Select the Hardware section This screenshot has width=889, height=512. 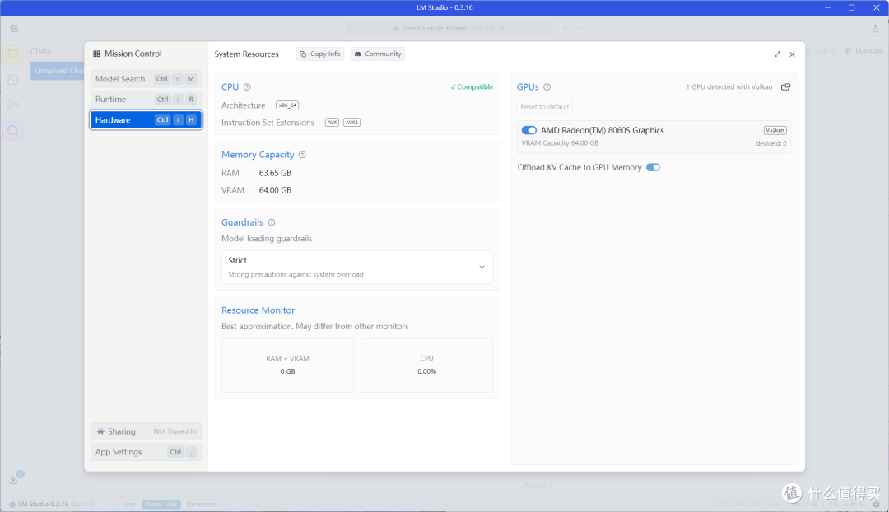pyautogui.click(x=146, y=119)
